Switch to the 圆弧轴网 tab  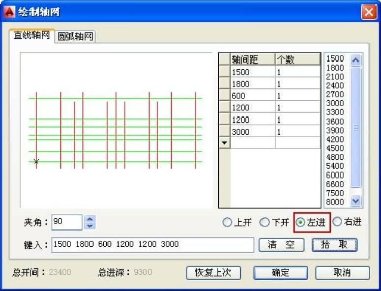75,37
